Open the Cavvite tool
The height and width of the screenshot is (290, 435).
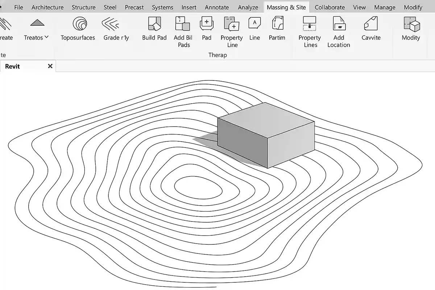pyautogui.click(x=371, y=24)
